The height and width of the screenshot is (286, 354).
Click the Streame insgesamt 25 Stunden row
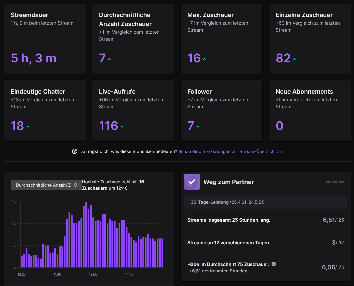click(265, 220)
